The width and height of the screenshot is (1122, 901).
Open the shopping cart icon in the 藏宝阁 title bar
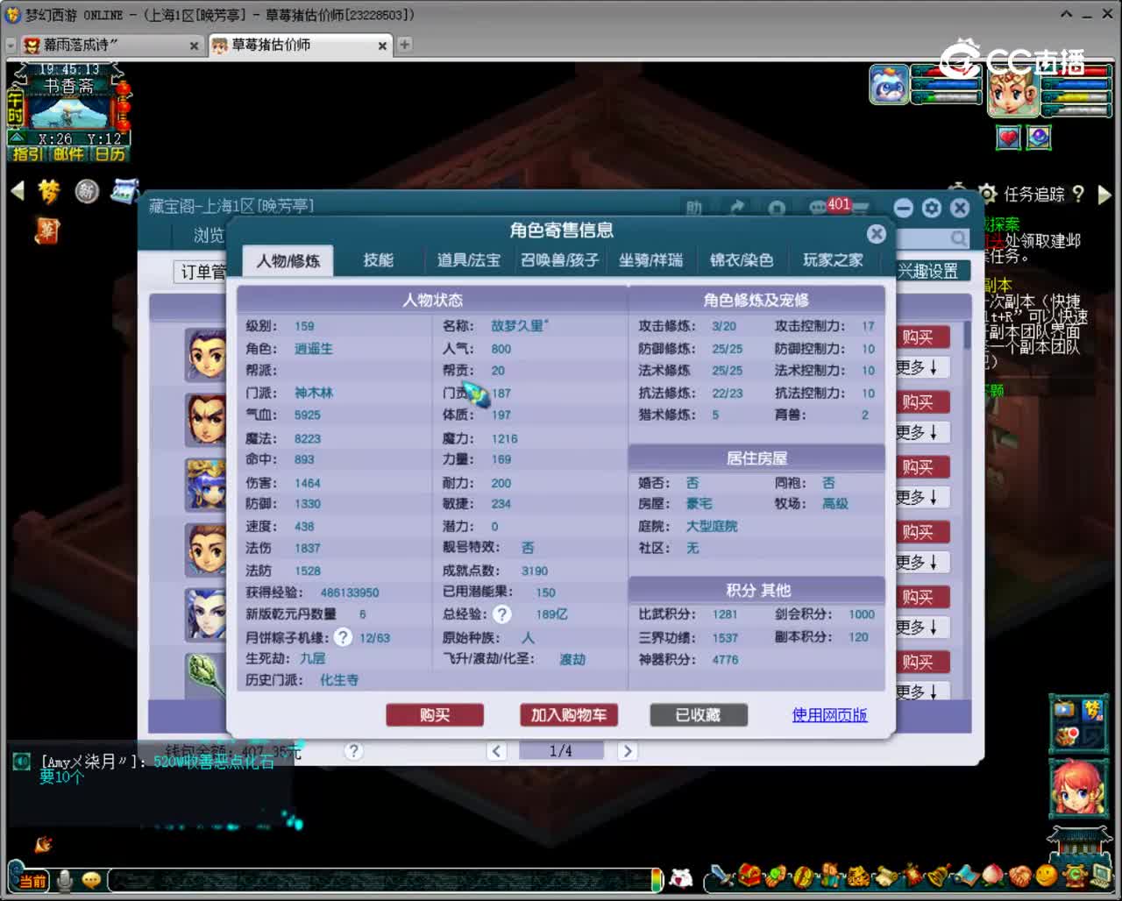pos(861,209)
